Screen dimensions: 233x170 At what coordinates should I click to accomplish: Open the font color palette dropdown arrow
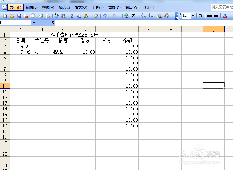tap(230, 16)
